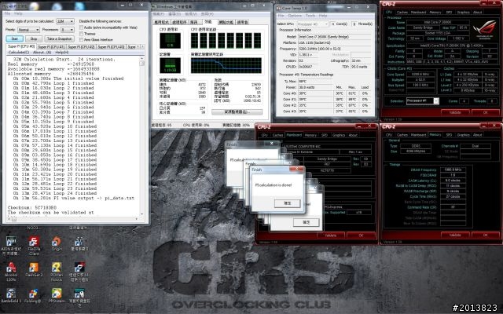Screen dimensions: 503x314
Task: Open the Processor #1 selection dropdown in CPU-Z
Action: (422, 101)
